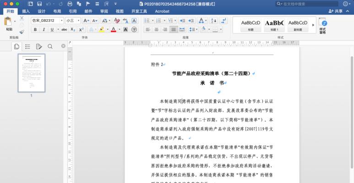Open the bullet list dropdown arrow
The height and width of the screenshot is (183, 354).
coord(153,21)
